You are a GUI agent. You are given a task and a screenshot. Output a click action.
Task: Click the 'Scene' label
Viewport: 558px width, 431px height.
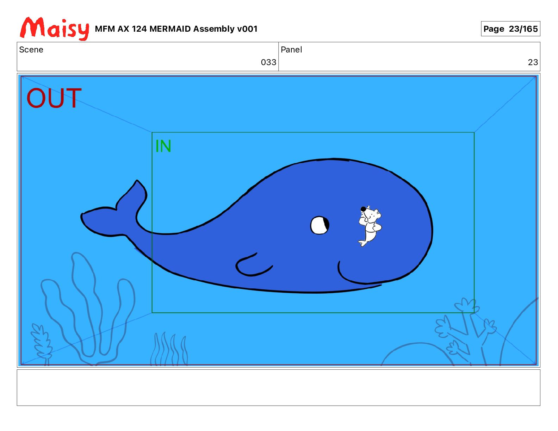point(31,50)
